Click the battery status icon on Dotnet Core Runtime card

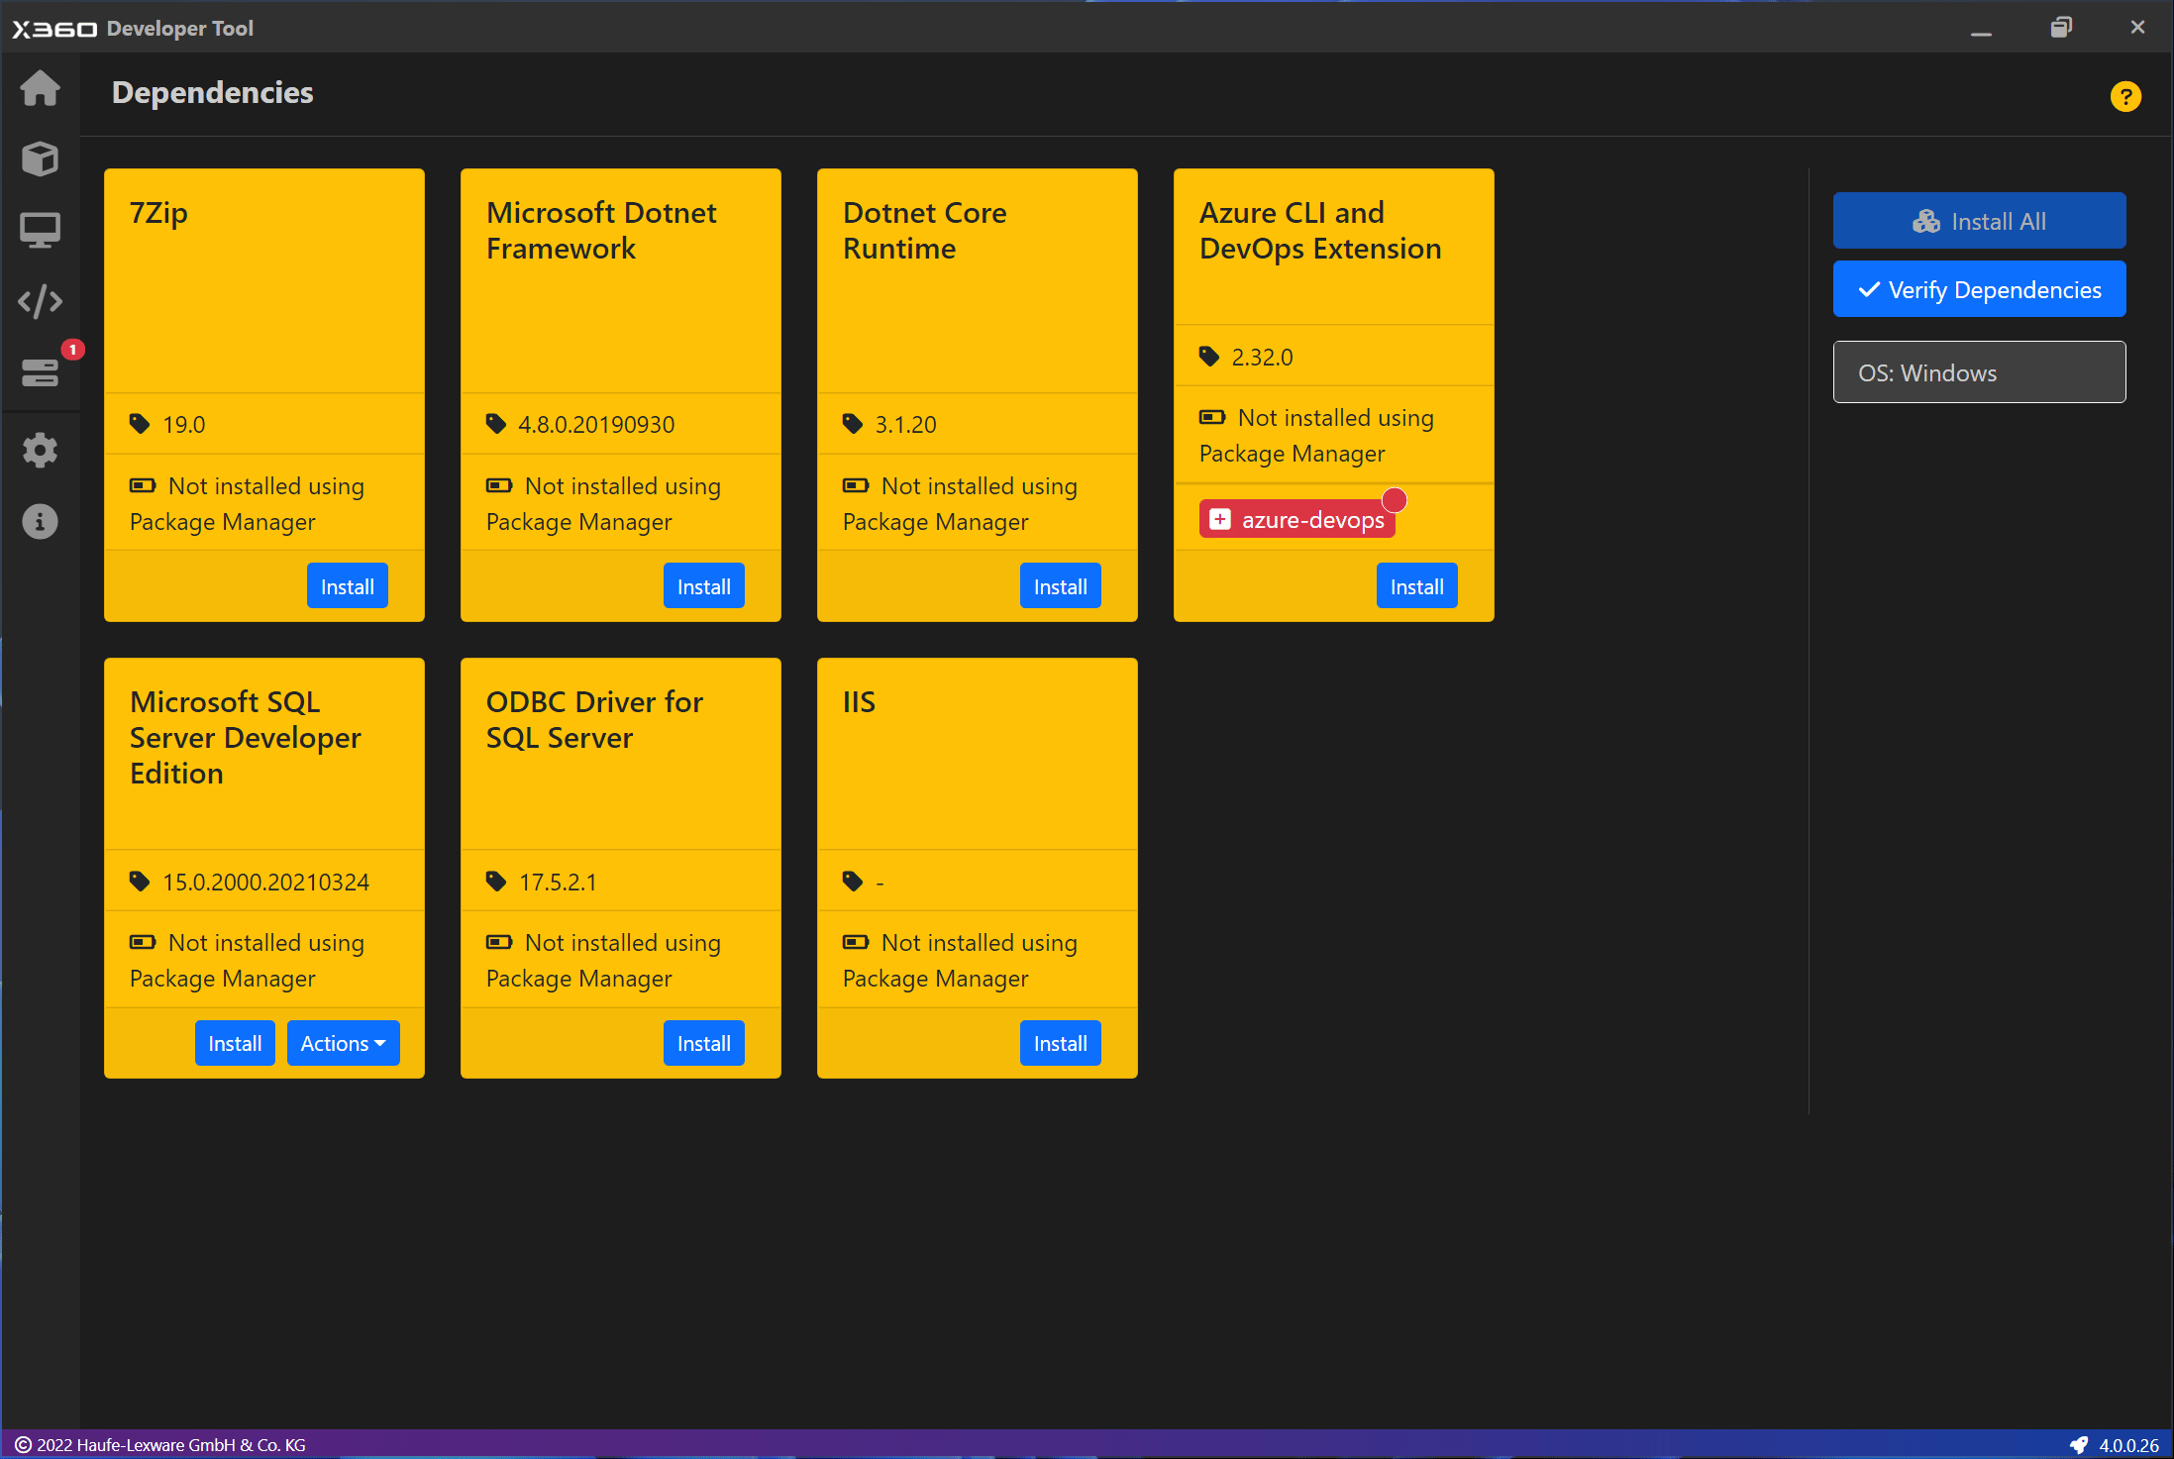[x=856, y=485]
